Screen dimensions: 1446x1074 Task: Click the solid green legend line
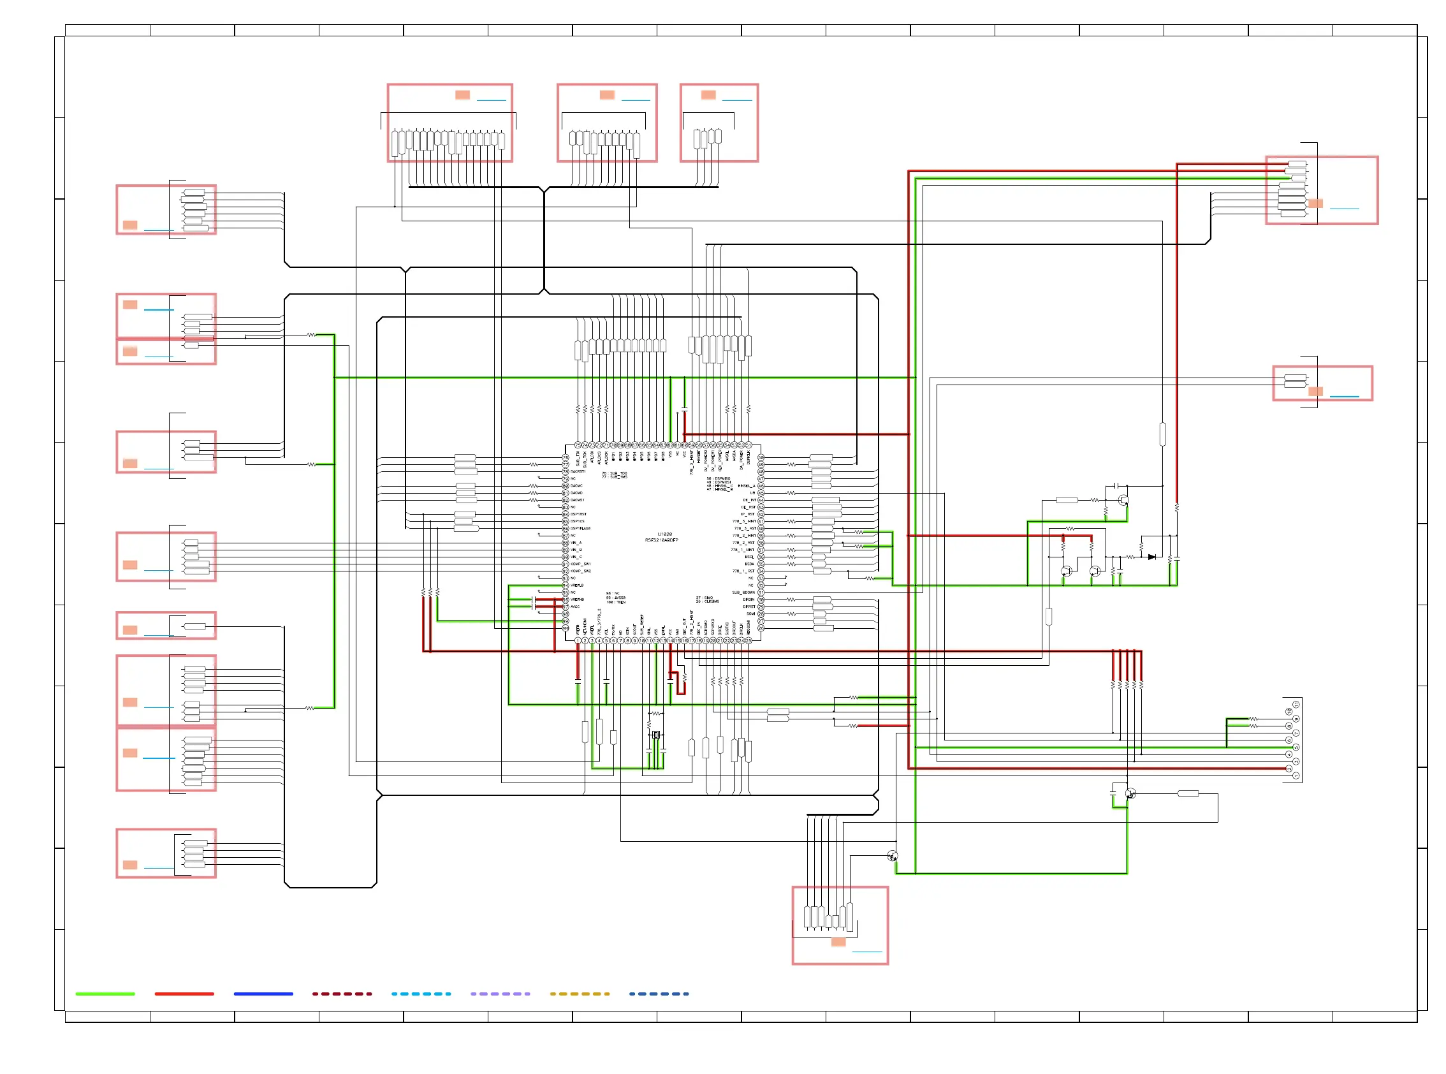pyautogui.click(x=105, y=994)
